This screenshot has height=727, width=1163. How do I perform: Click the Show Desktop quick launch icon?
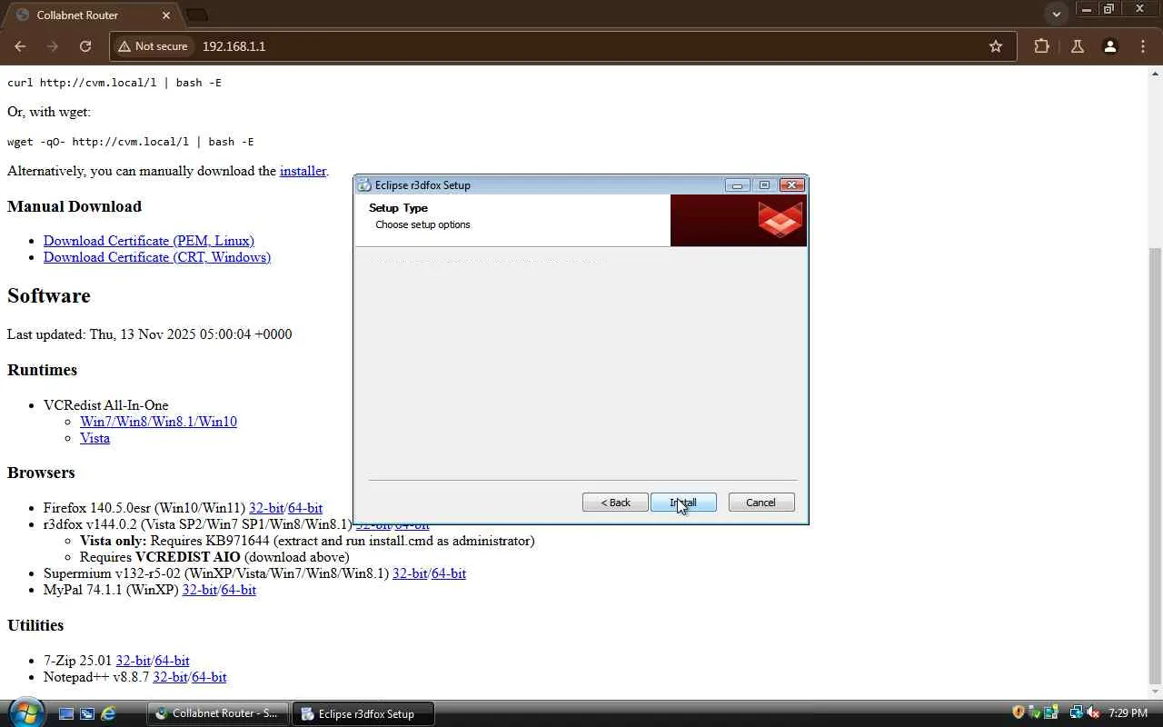(66, 713)
